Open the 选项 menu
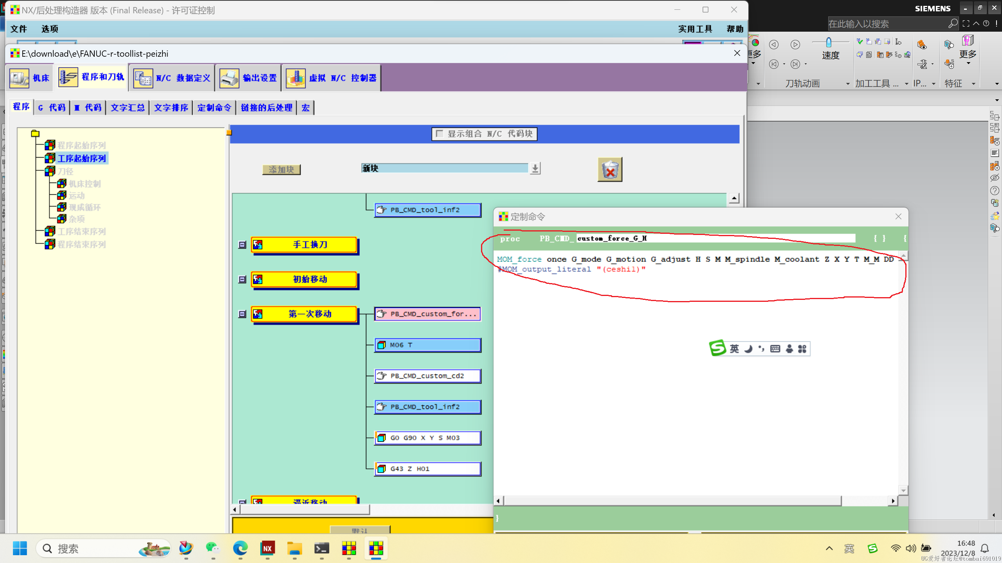This screenshot has width=1002, height=563. [50, 29]
